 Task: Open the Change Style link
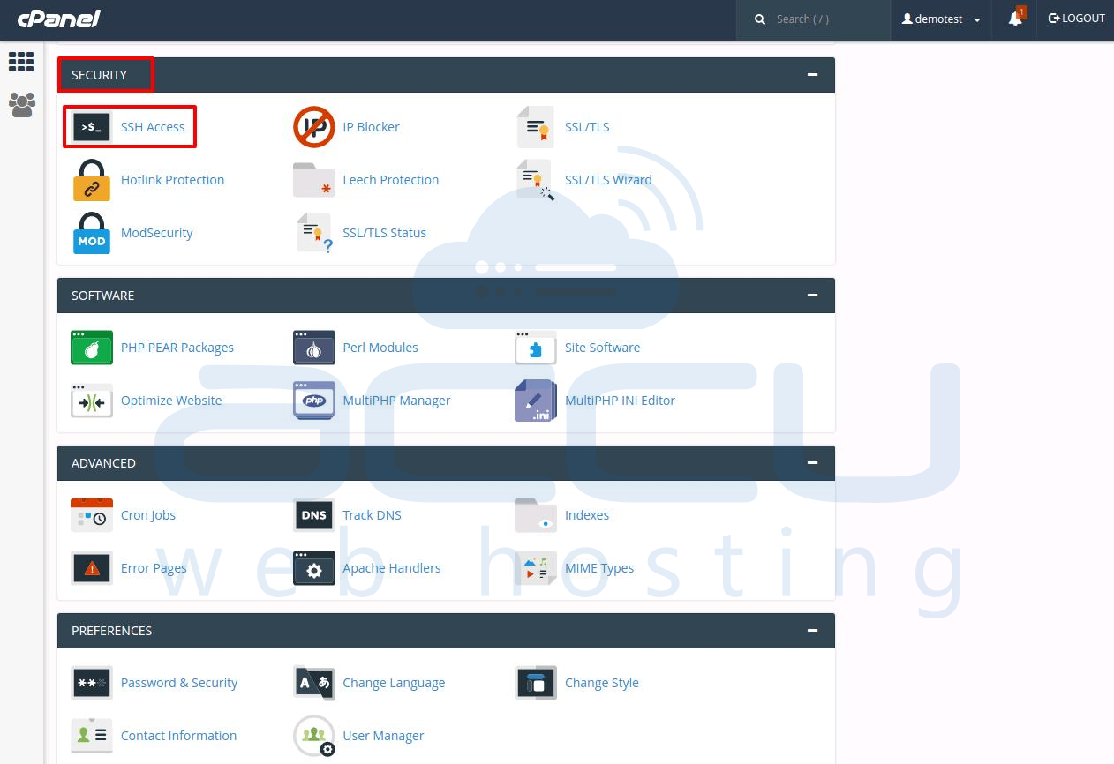(602, 683)
